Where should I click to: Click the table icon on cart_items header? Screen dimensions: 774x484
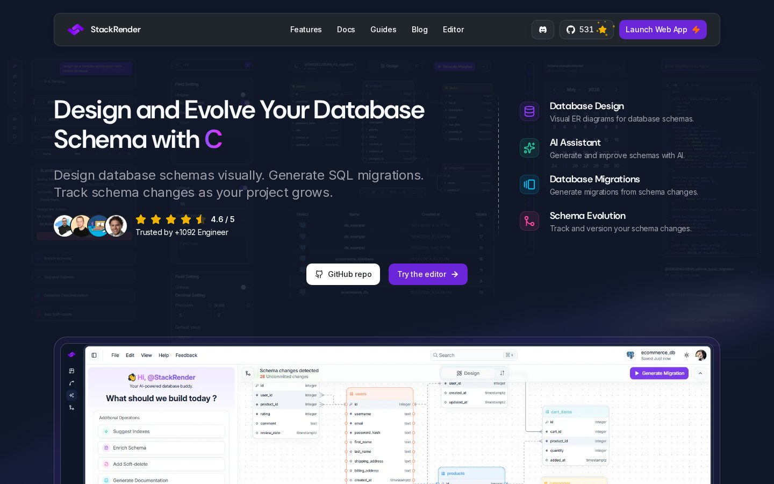point(547,412)
